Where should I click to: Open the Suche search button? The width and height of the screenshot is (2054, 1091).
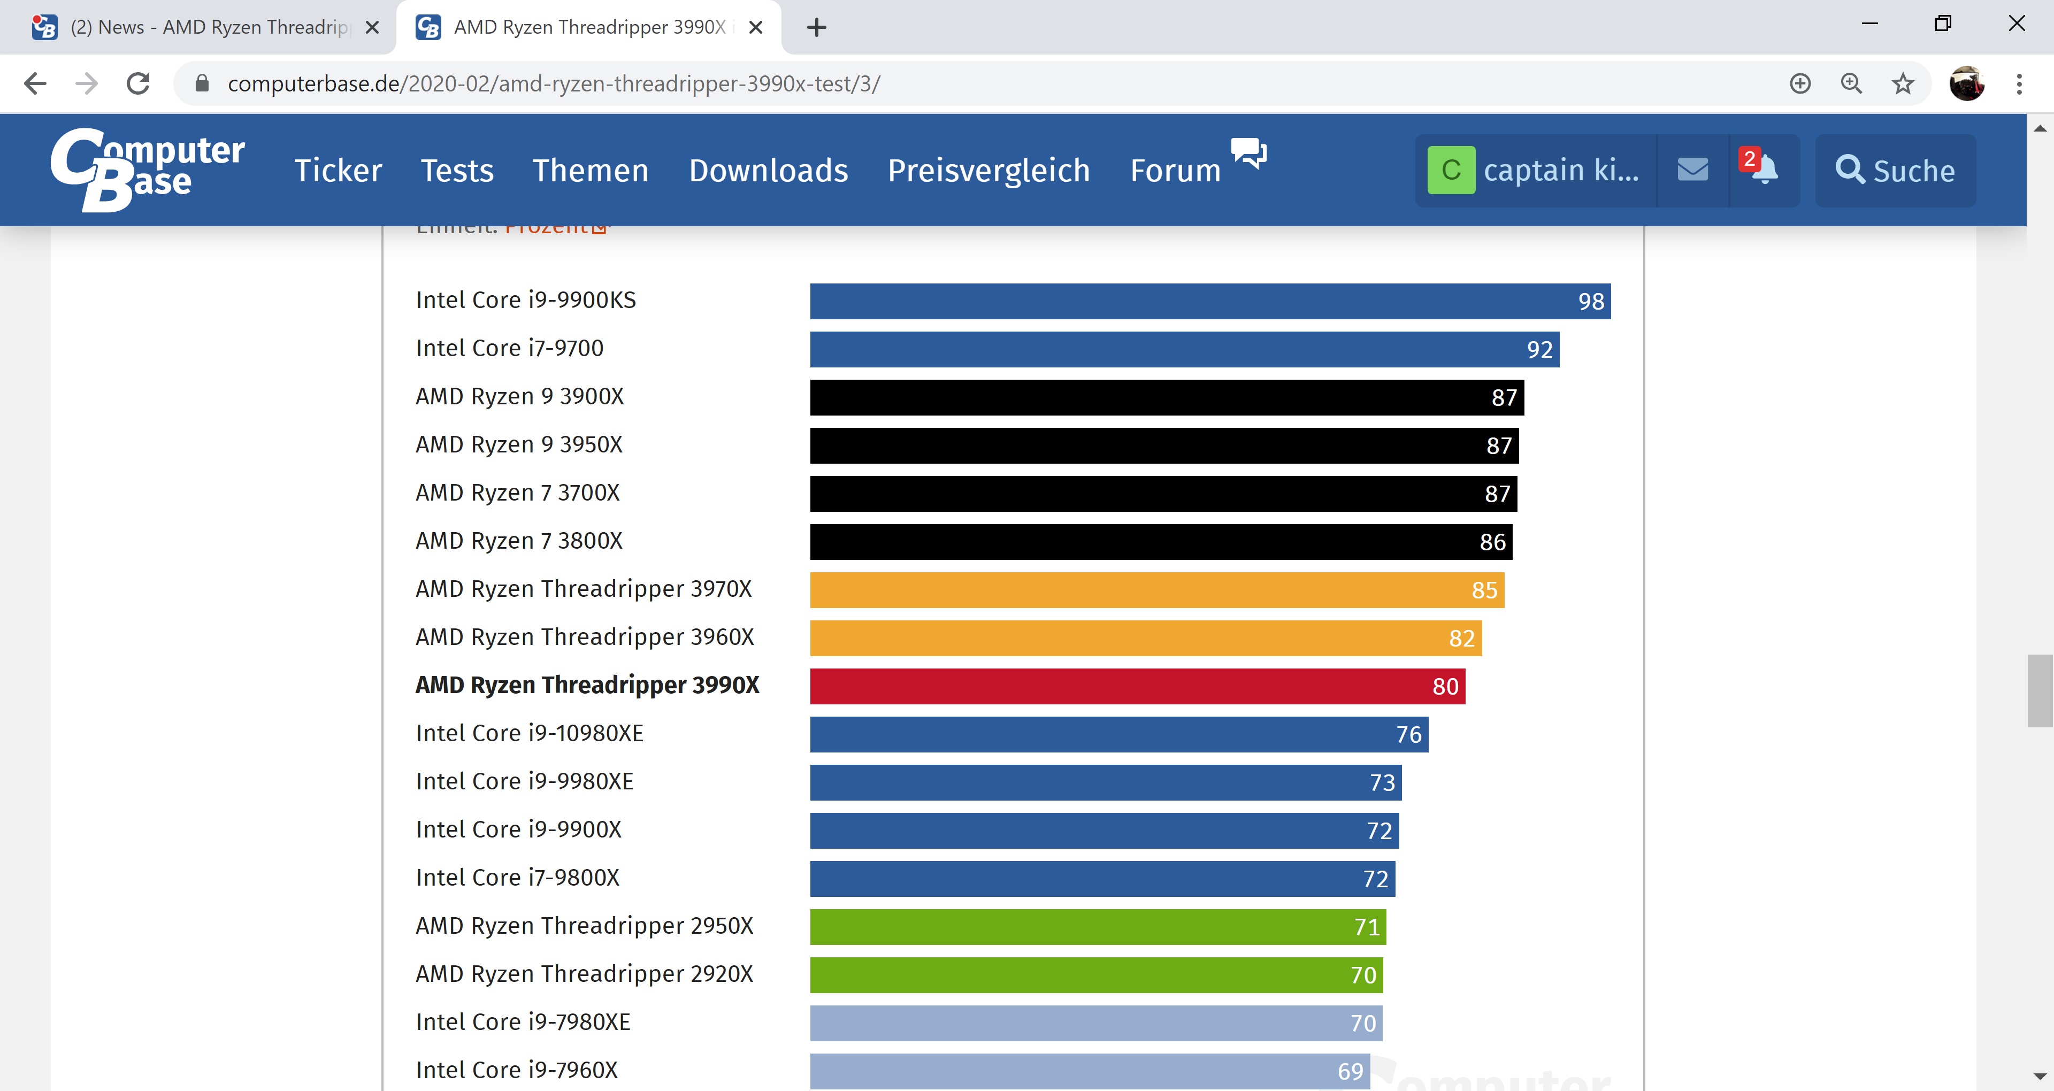tap(1895, 171)
